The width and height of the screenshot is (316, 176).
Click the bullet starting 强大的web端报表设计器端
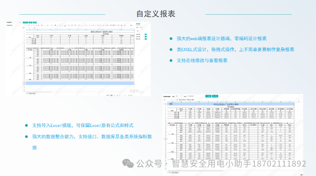pyautogui.click(x=222, y=38)
